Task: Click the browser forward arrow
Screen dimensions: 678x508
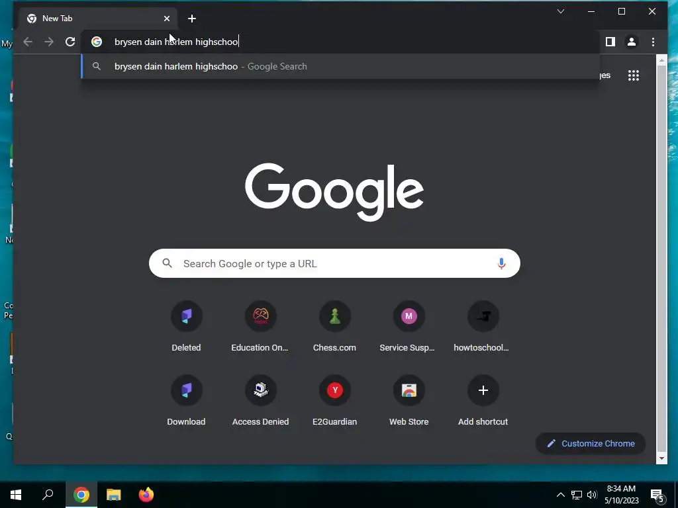Action: pos(49,42)
